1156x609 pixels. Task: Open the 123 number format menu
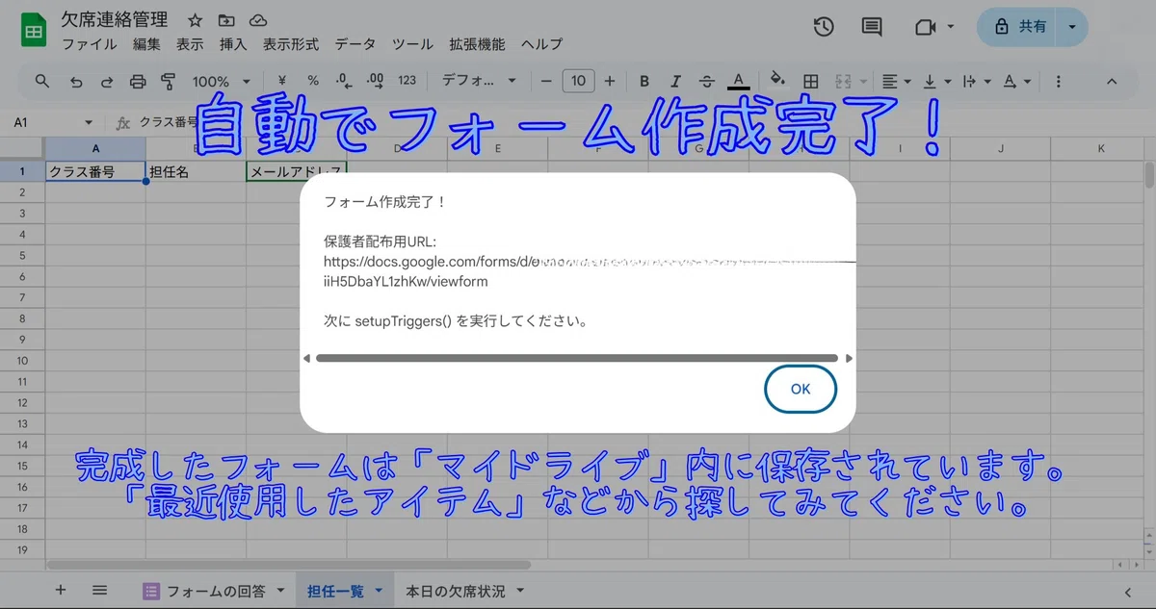pos(407,81)
